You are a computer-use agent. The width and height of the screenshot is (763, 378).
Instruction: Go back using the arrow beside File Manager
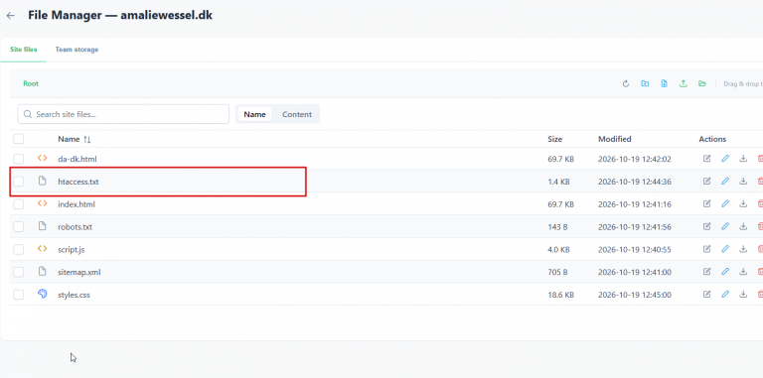point(10,16)
